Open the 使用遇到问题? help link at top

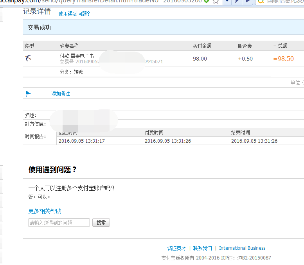pyautogui.click(x=74, y=14)
